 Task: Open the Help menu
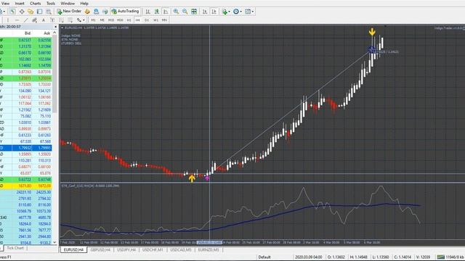(x=84, y=3)
